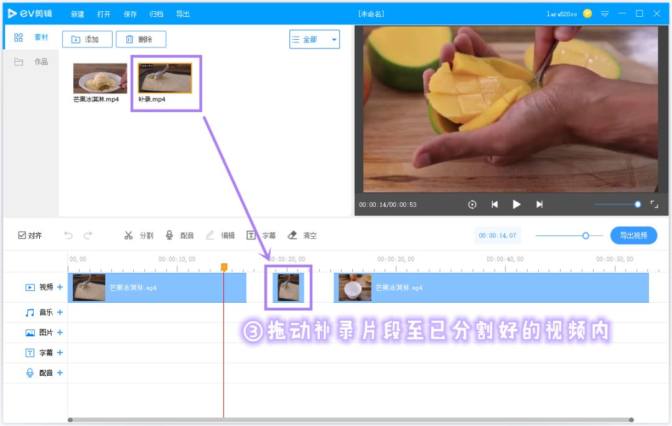Viewport: 672px width, 426px height.
Task: Click the 配音 microphone tool in toolbar
Action: pos(180,235)
